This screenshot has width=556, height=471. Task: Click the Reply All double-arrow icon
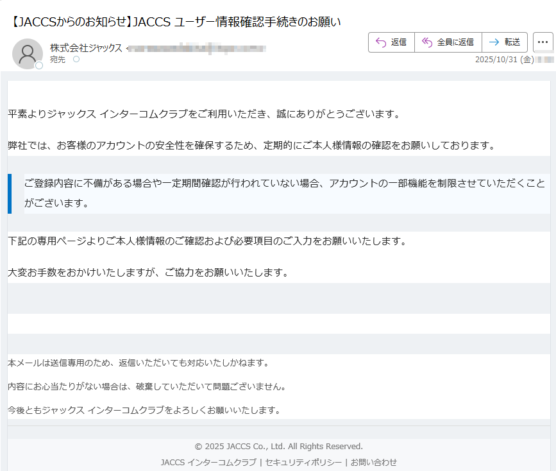pos(426,42)
